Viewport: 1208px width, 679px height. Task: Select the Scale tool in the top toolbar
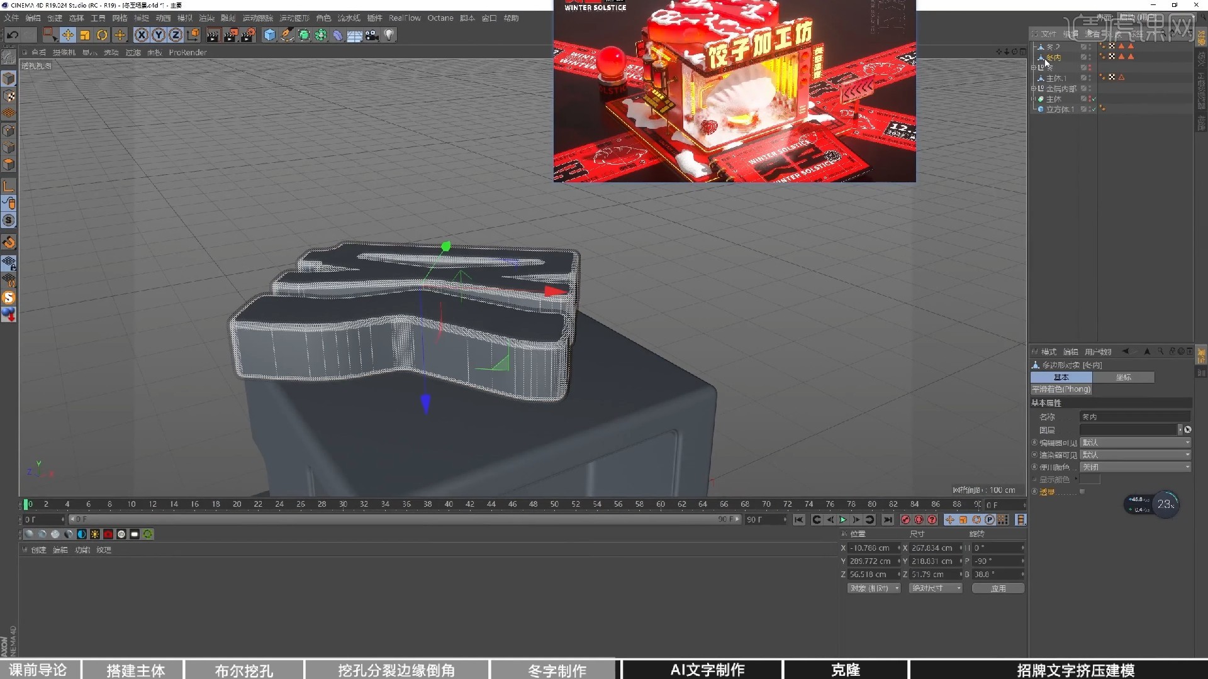click(x=85, y=35)
